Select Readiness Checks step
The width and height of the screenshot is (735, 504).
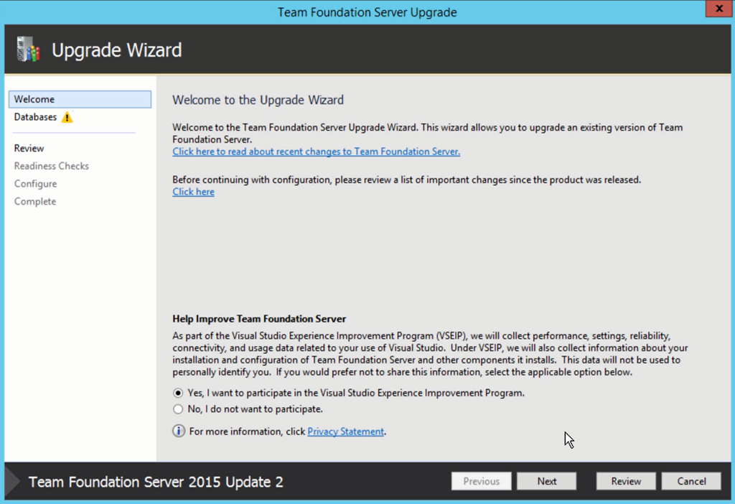point(52,166)
